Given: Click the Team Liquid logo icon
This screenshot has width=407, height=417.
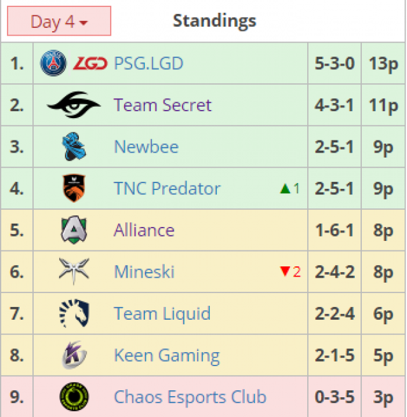Looking at the screenshot, I should click(74, 313).
